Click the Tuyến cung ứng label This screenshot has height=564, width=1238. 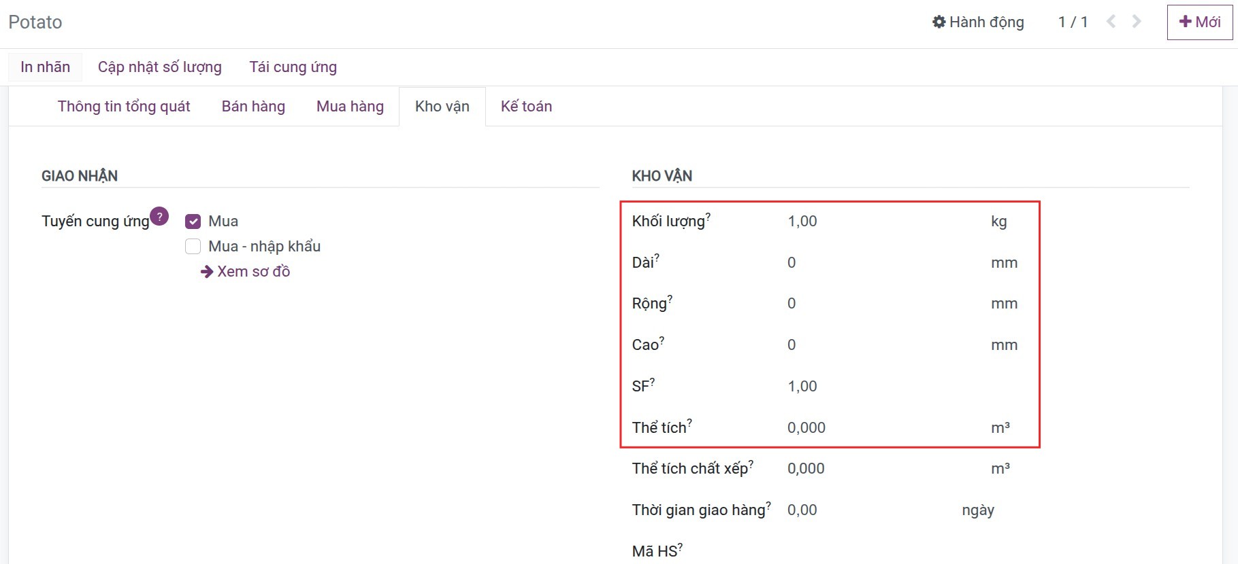coord(95,222)
